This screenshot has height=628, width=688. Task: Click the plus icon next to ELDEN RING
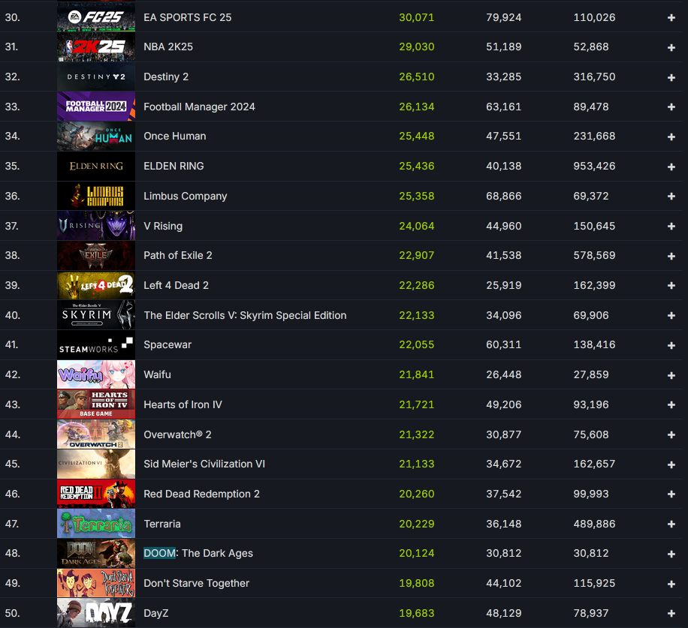coord(671,167)
